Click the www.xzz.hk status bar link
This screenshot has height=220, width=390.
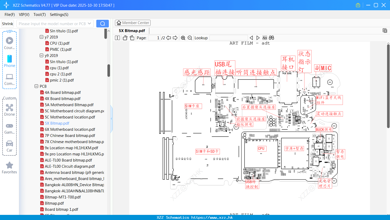point(212,217)
